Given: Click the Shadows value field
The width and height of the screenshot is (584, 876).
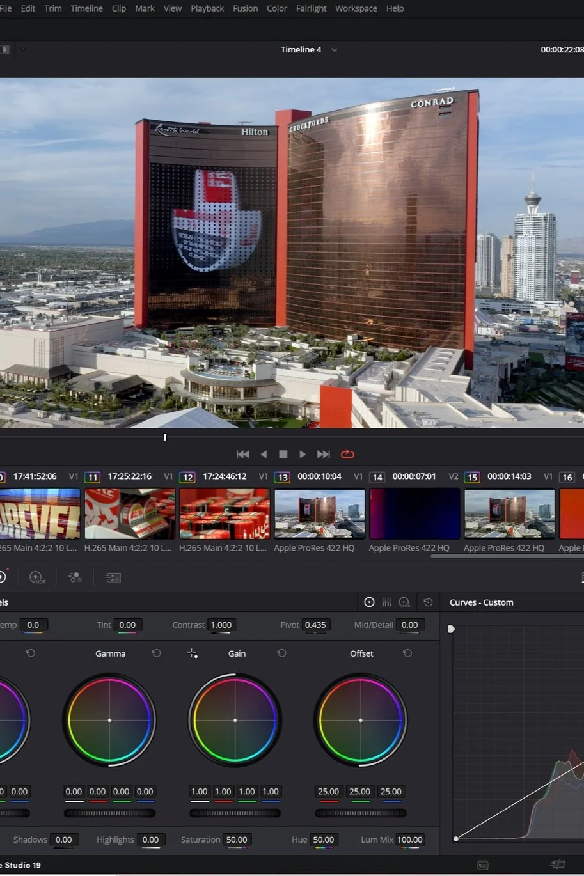Looking at the screenshot, I should (64, 840).
